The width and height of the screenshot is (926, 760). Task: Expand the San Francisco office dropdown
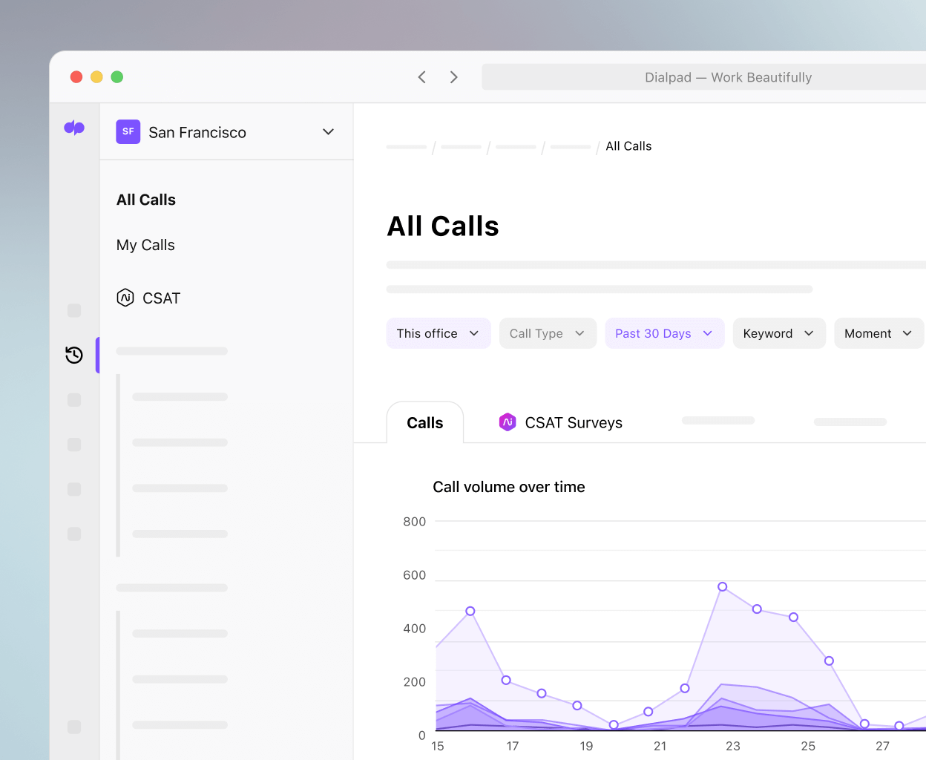(x=328, y=131)
